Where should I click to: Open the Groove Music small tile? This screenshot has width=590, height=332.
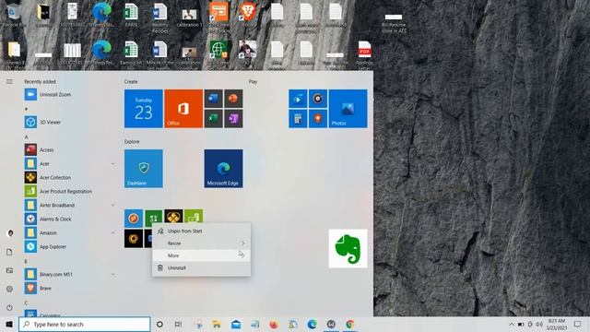pos(317,99)
